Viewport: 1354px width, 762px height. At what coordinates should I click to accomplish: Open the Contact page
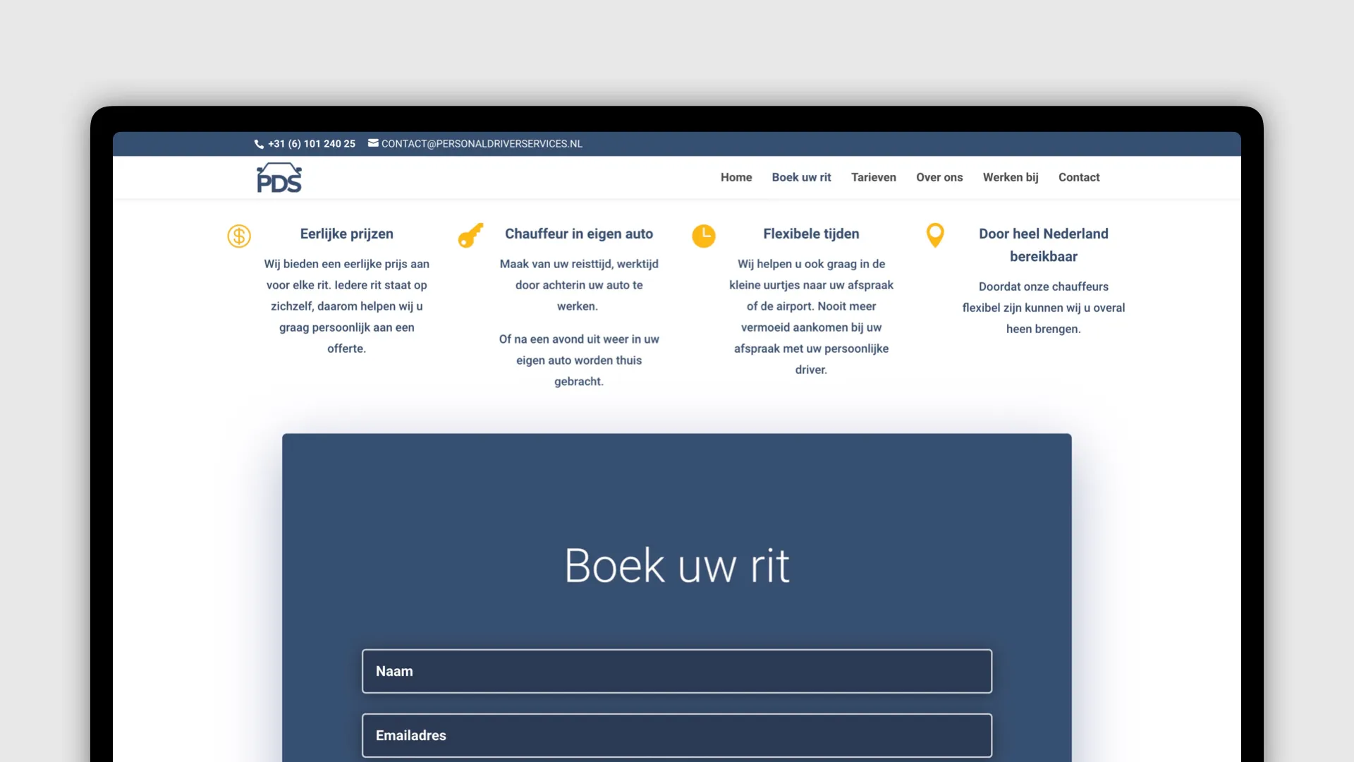[1079, 178]
